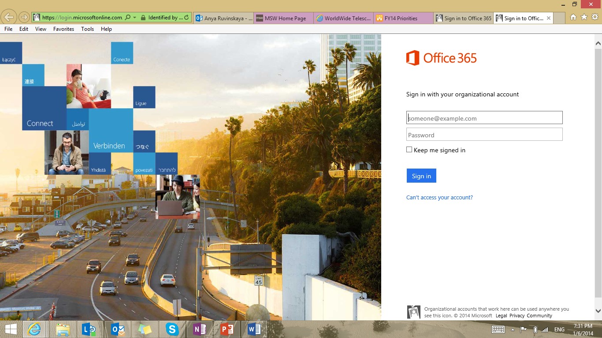This screenshot has width=602, height=338.
Task: Click the Office 365 logo
Action: 441,58
